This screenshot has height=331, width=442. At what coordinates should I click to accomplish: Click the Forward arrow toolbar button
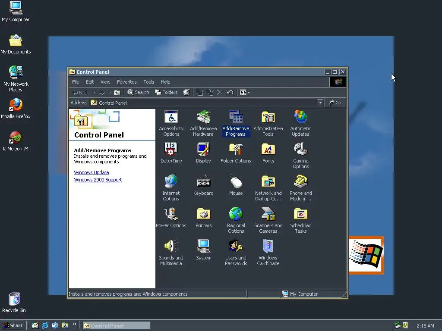(x=102, y=92)
